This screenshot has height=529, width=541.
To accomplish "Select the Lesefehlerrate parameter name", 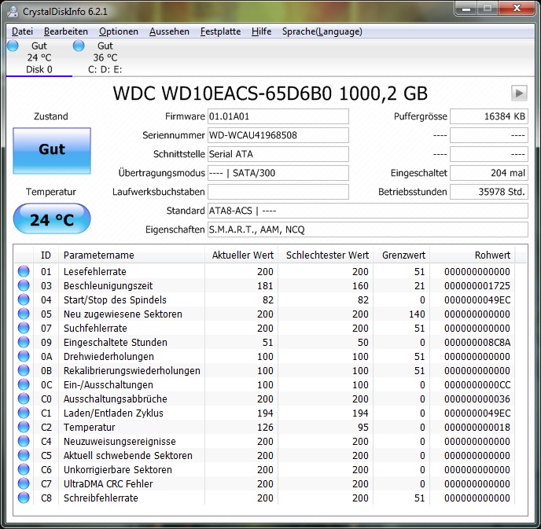I will [95, 272].
